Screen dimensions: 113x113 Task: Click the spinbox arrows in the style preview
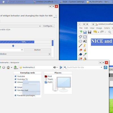click(22, 50)
